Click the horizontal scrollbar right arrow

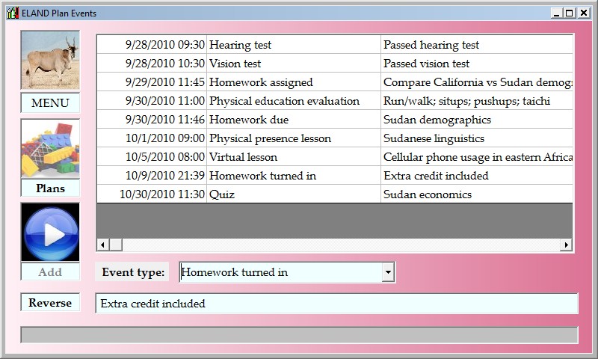point(567,245)
